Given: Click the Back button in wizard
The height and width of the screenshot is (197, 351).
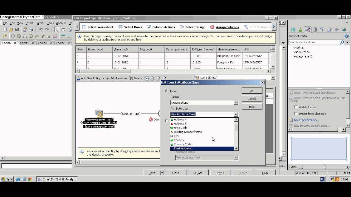Looking at the screenshot, I should click(198, 173).
